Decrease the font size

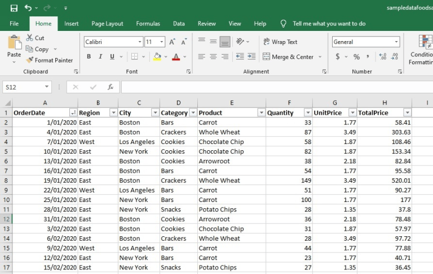184,42
